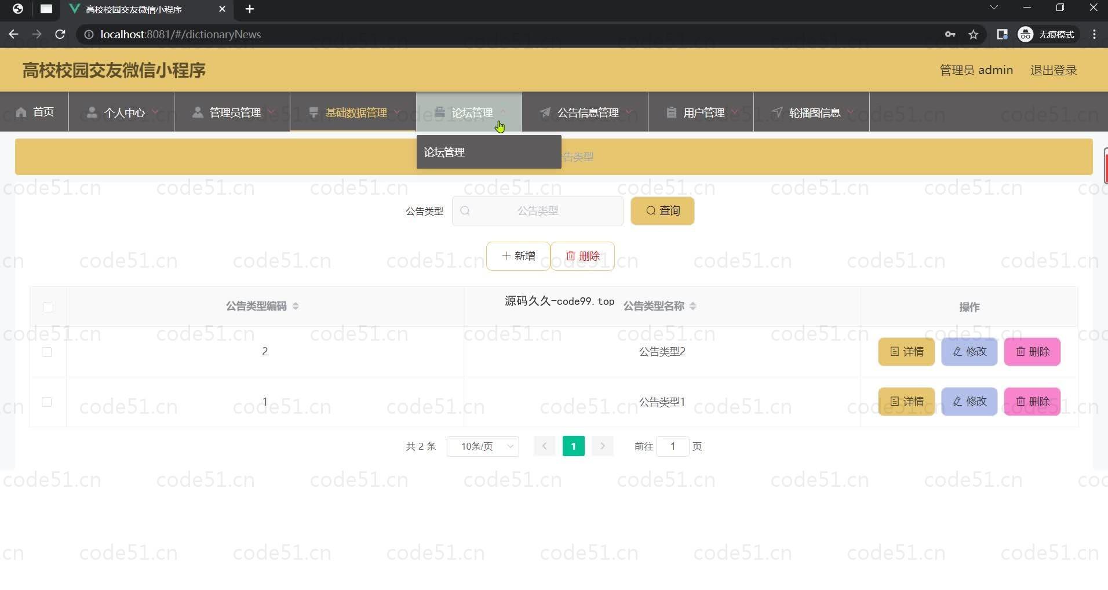This screenshot has width=1108, height=590.
Task: Close the 高校校园交友微信小程序 browser tab
Action: (222, 9)
